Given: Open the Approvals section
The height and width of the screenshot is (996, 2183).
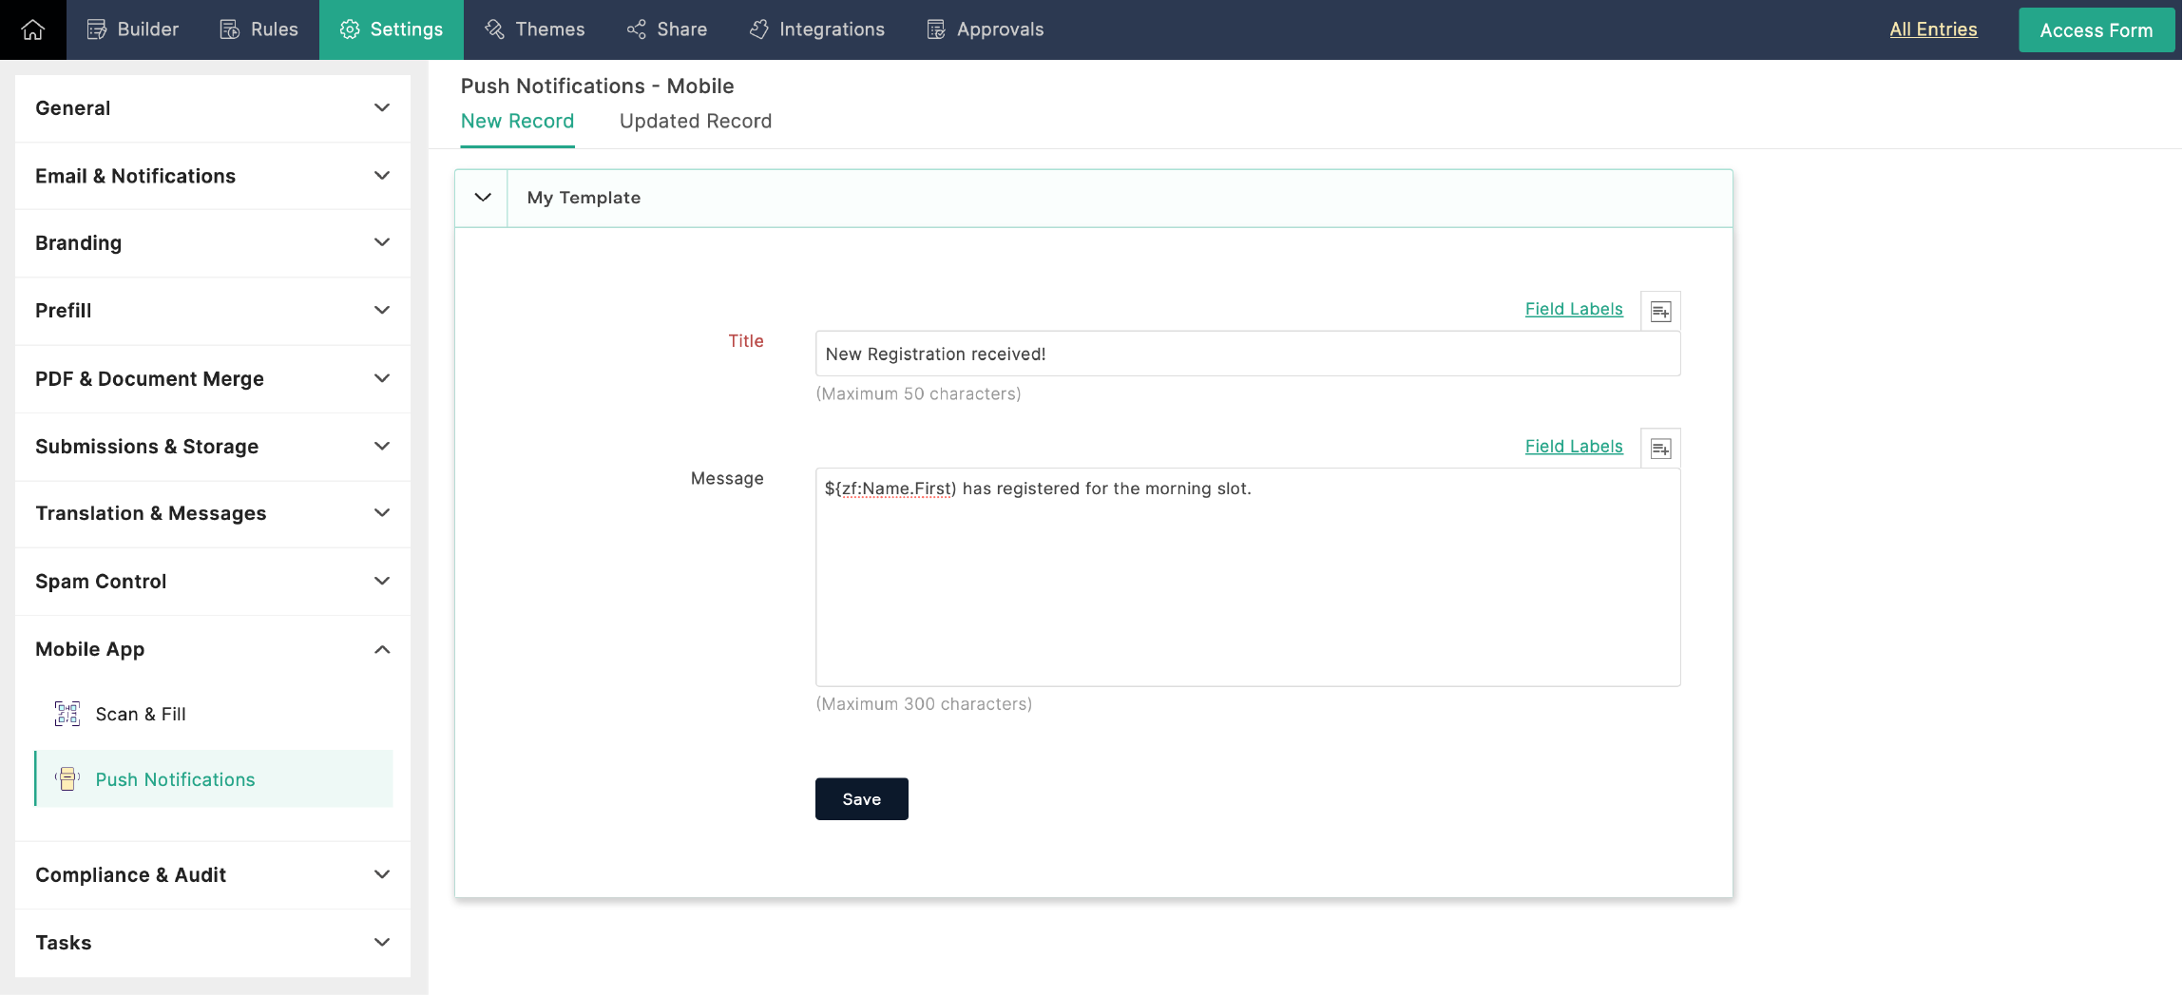Looking at the screenshot, I should click(x=986, y=29).
